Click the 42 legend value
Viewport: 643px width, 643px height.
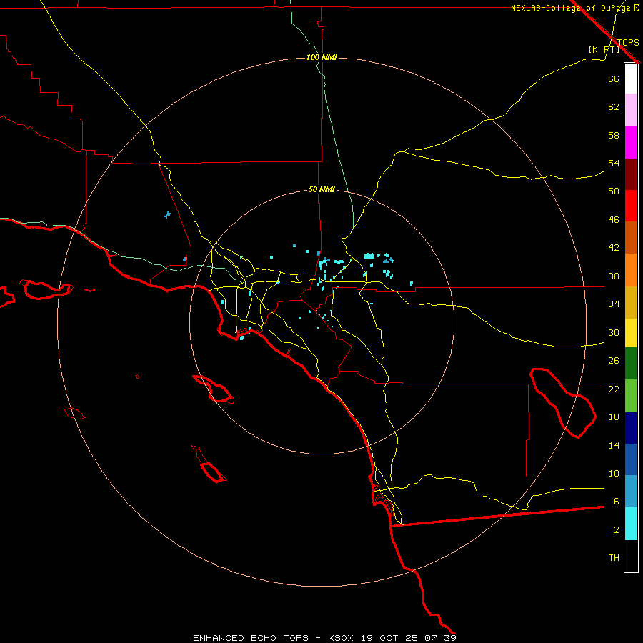pos(614,248)
